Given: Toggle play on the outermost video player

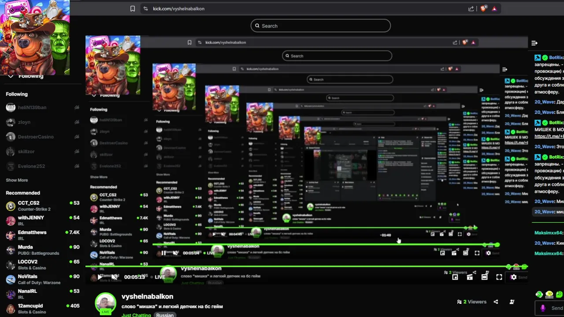Looking at the screenshot, I should (100, 277).
